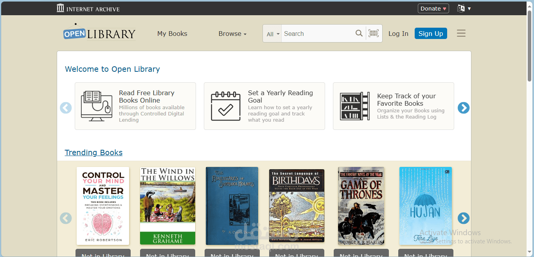
Task: Click the search magnifying glass icon
Action: (359, 34)
